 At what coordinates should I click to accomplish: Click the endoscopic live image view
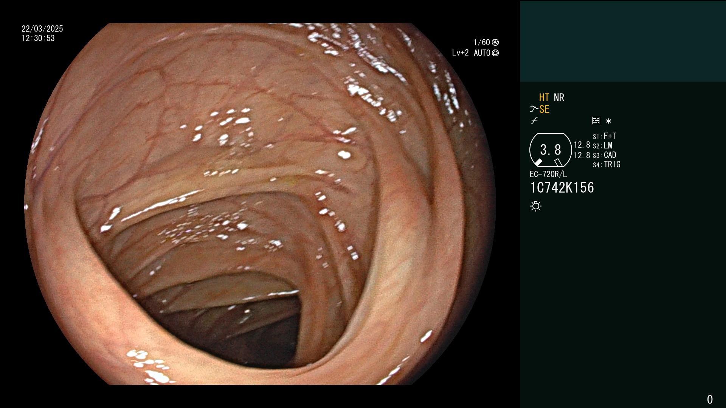[x=260, y=204]
